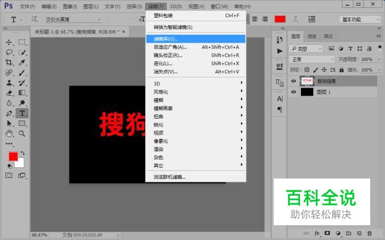The height and width of the screenshot is (240, 385).
Task: Select the Horizontal Type tool
Action: click(22, 113)
